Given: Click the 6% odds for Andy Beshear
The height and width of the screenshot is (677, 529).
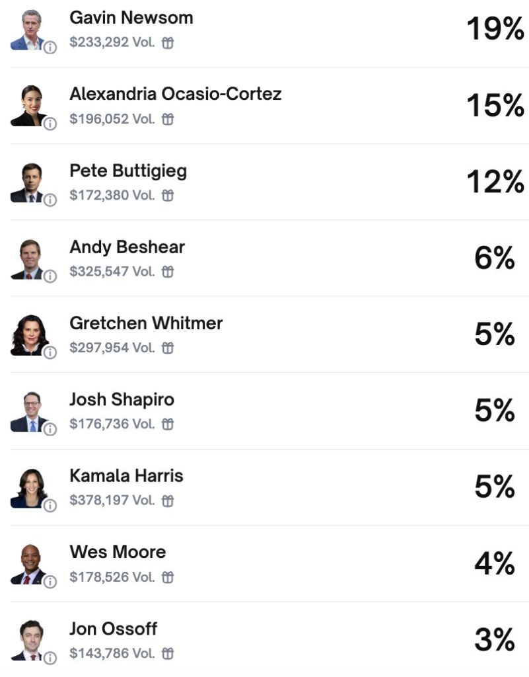Looking at the screenshot, I should 495,258.
